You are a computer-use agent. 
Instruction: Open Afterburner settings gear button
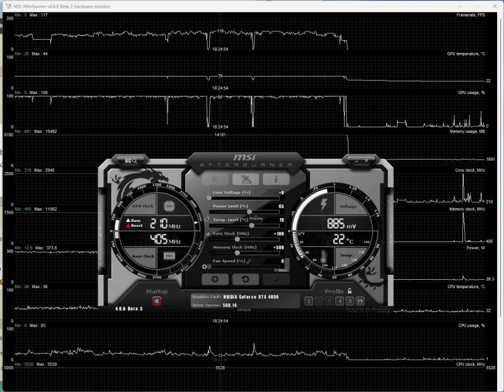(x=215, y=279)
